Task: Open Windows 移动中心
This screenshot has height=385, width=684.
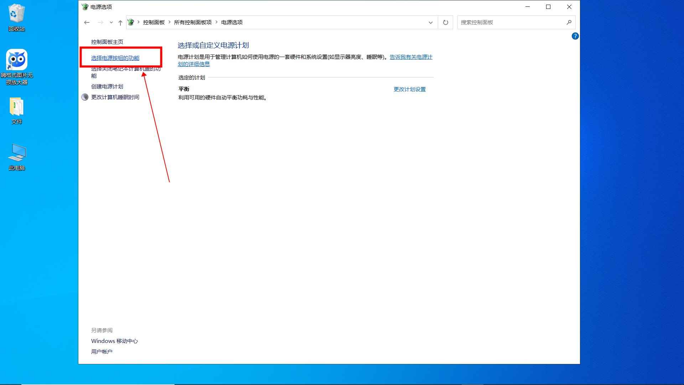Action: point(114,341)
